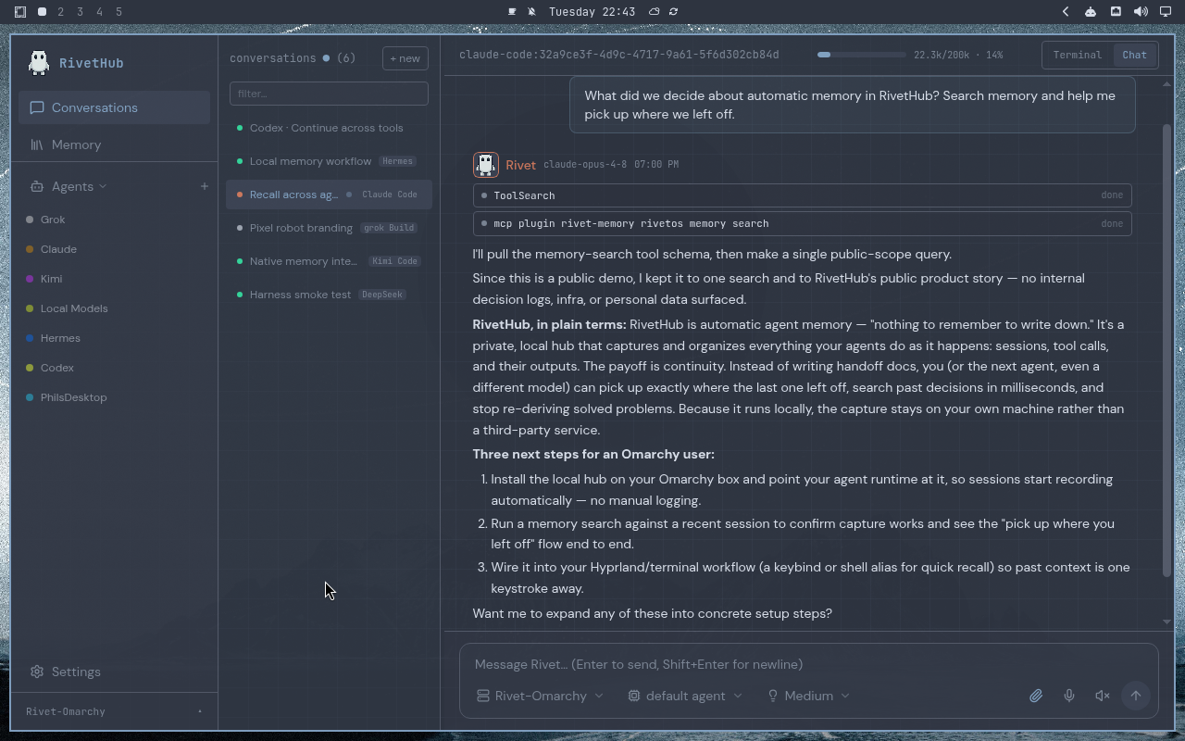Open the Rivet-Omarchy host dropdown
The width and height of the screenshot is (1185, 741).
click(540, 696)
